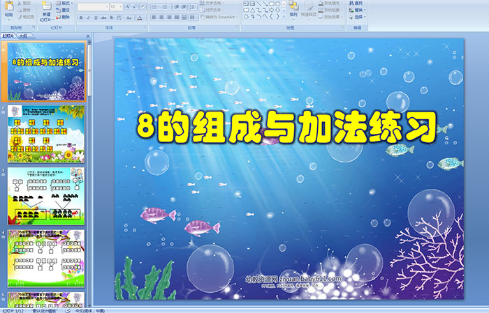The width and height of the screenshot is (489, 313).
Task: Click the Quick Styles (快速样式) icon
Action: coord(311,9)
